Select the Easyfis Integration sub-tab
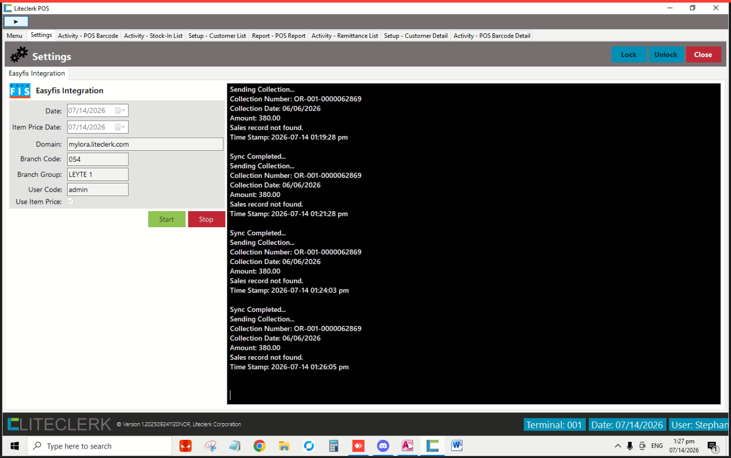731x458 pixels. (x=37, y=73)
